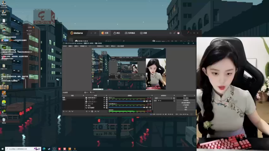Open OBS Edit menu
The image size is (269, 151).
71,46
